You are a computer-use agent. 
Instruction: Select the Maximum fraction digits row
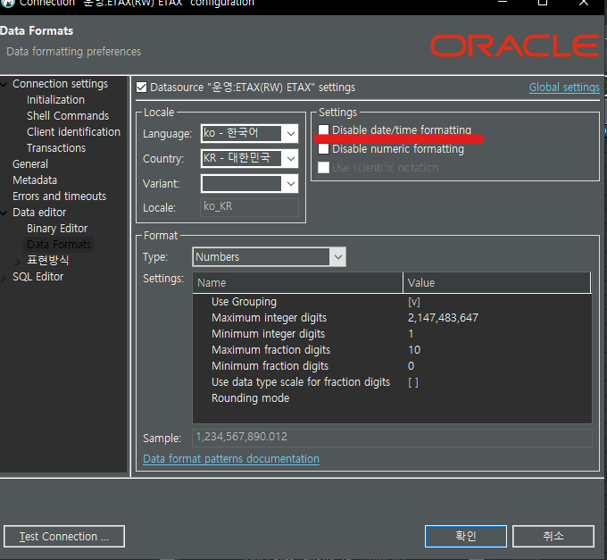[392, 350]
